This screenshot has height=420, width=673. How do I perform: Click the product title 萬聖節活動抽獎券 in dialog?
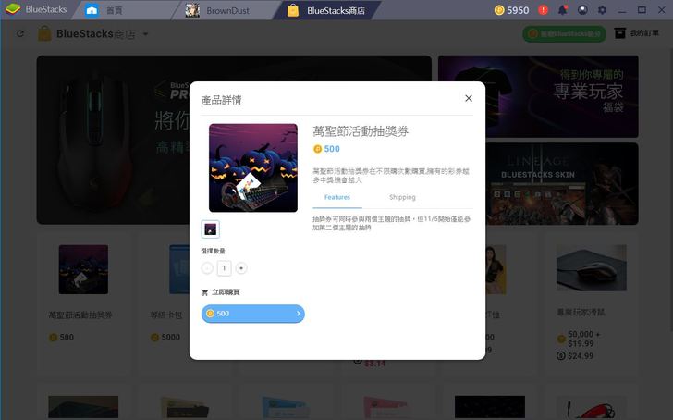361,131
